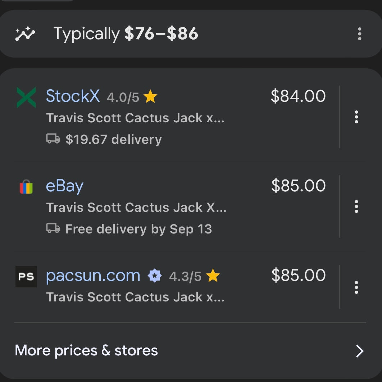The width and height of the screenshot is (382, 382).
Task: Tap the More prices & stores label
Action: point(86,351)
